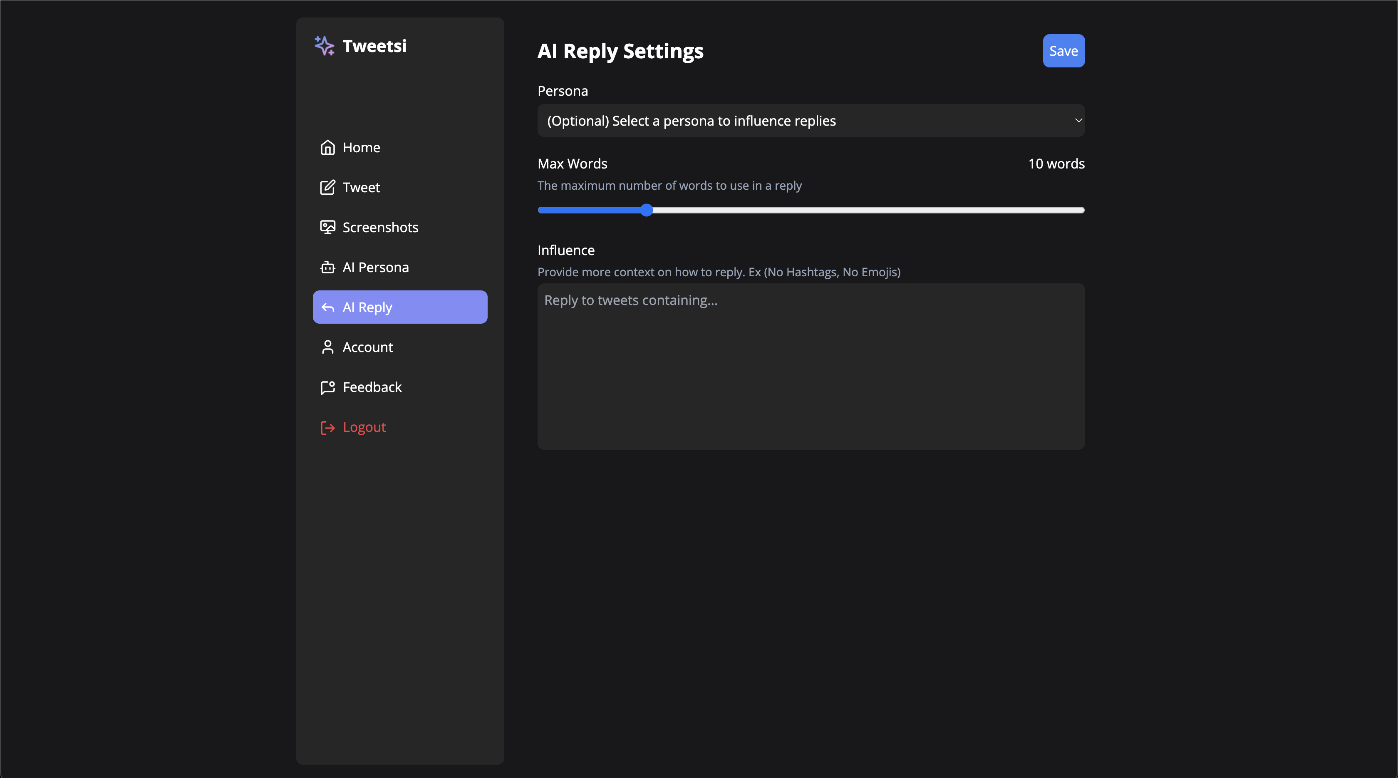The height and width of the screenshot is (778, 1398).
Task: Click the AI Persona robot icon
Action: [x=327, y=268]
